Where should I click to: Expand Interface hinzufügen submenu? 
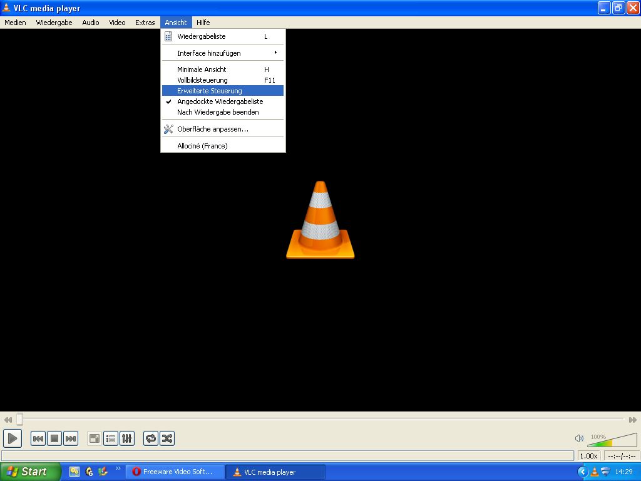coord(223,53)
